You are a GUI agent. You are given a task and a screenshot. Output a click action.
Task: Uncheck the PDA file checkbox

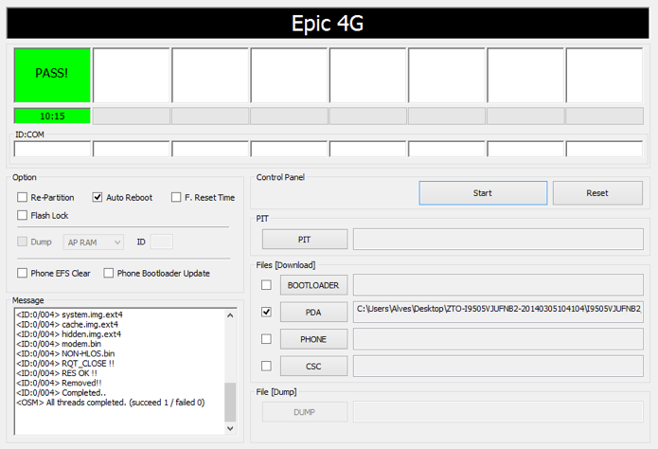(266, 312)
